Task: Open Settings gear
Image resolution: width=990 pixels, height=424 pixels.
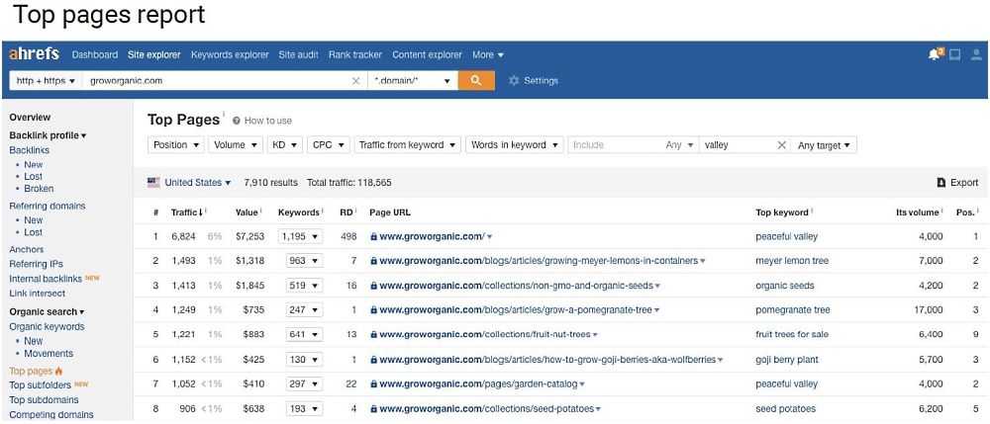Action: (x=514, y=81)
